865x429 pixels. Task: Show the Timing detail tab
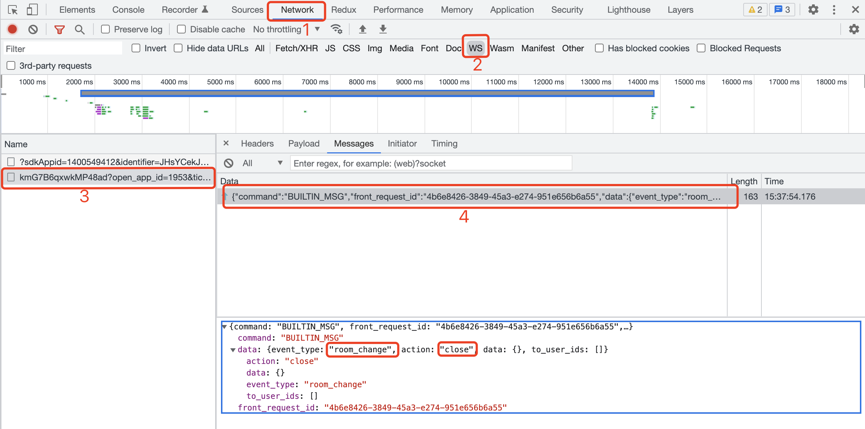tap(444, 144)
